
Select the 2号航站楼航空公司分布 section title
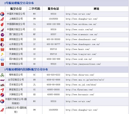[x=19, y=3]
